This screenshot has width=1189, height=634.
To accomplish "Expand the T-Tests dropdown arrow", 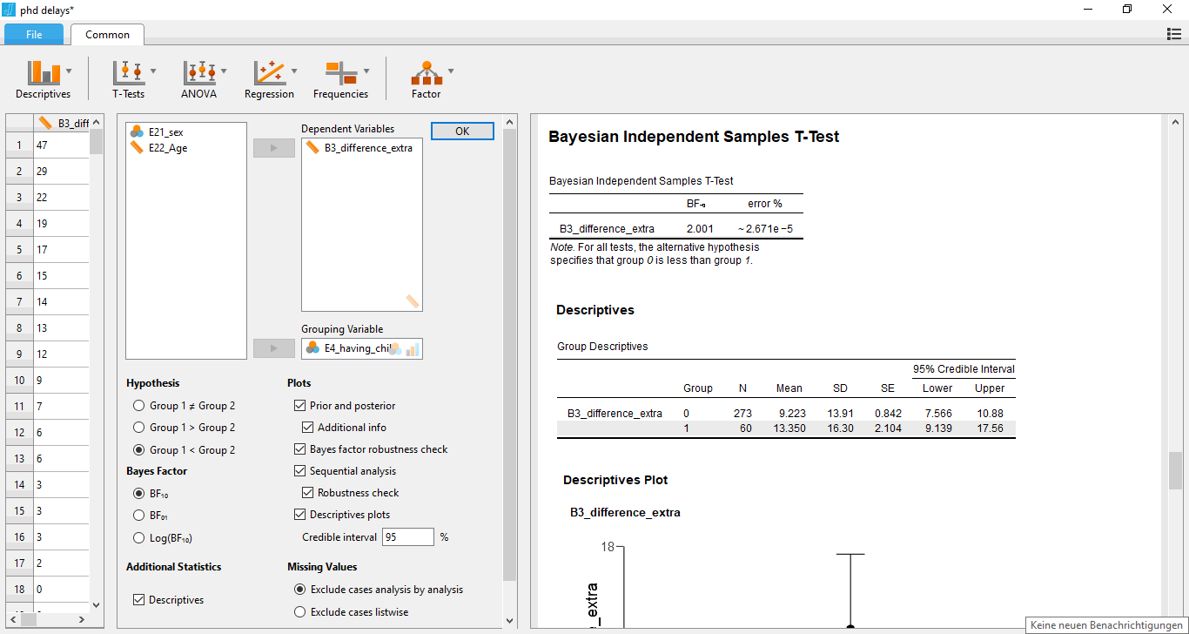I will click(x=153, y=71).
